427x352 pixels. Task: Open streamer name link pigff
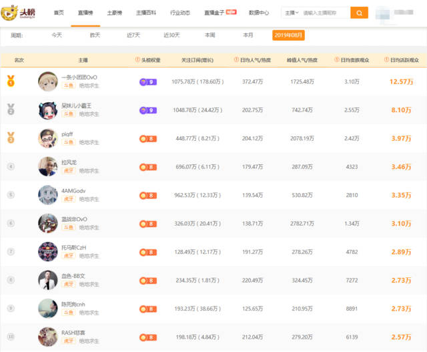(67, 134)
